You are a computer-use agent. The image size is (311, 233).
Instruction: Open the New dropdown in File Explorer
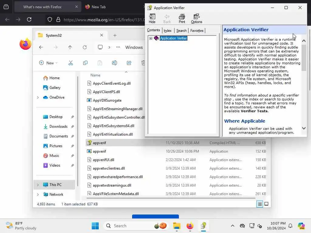coord(48,63)
